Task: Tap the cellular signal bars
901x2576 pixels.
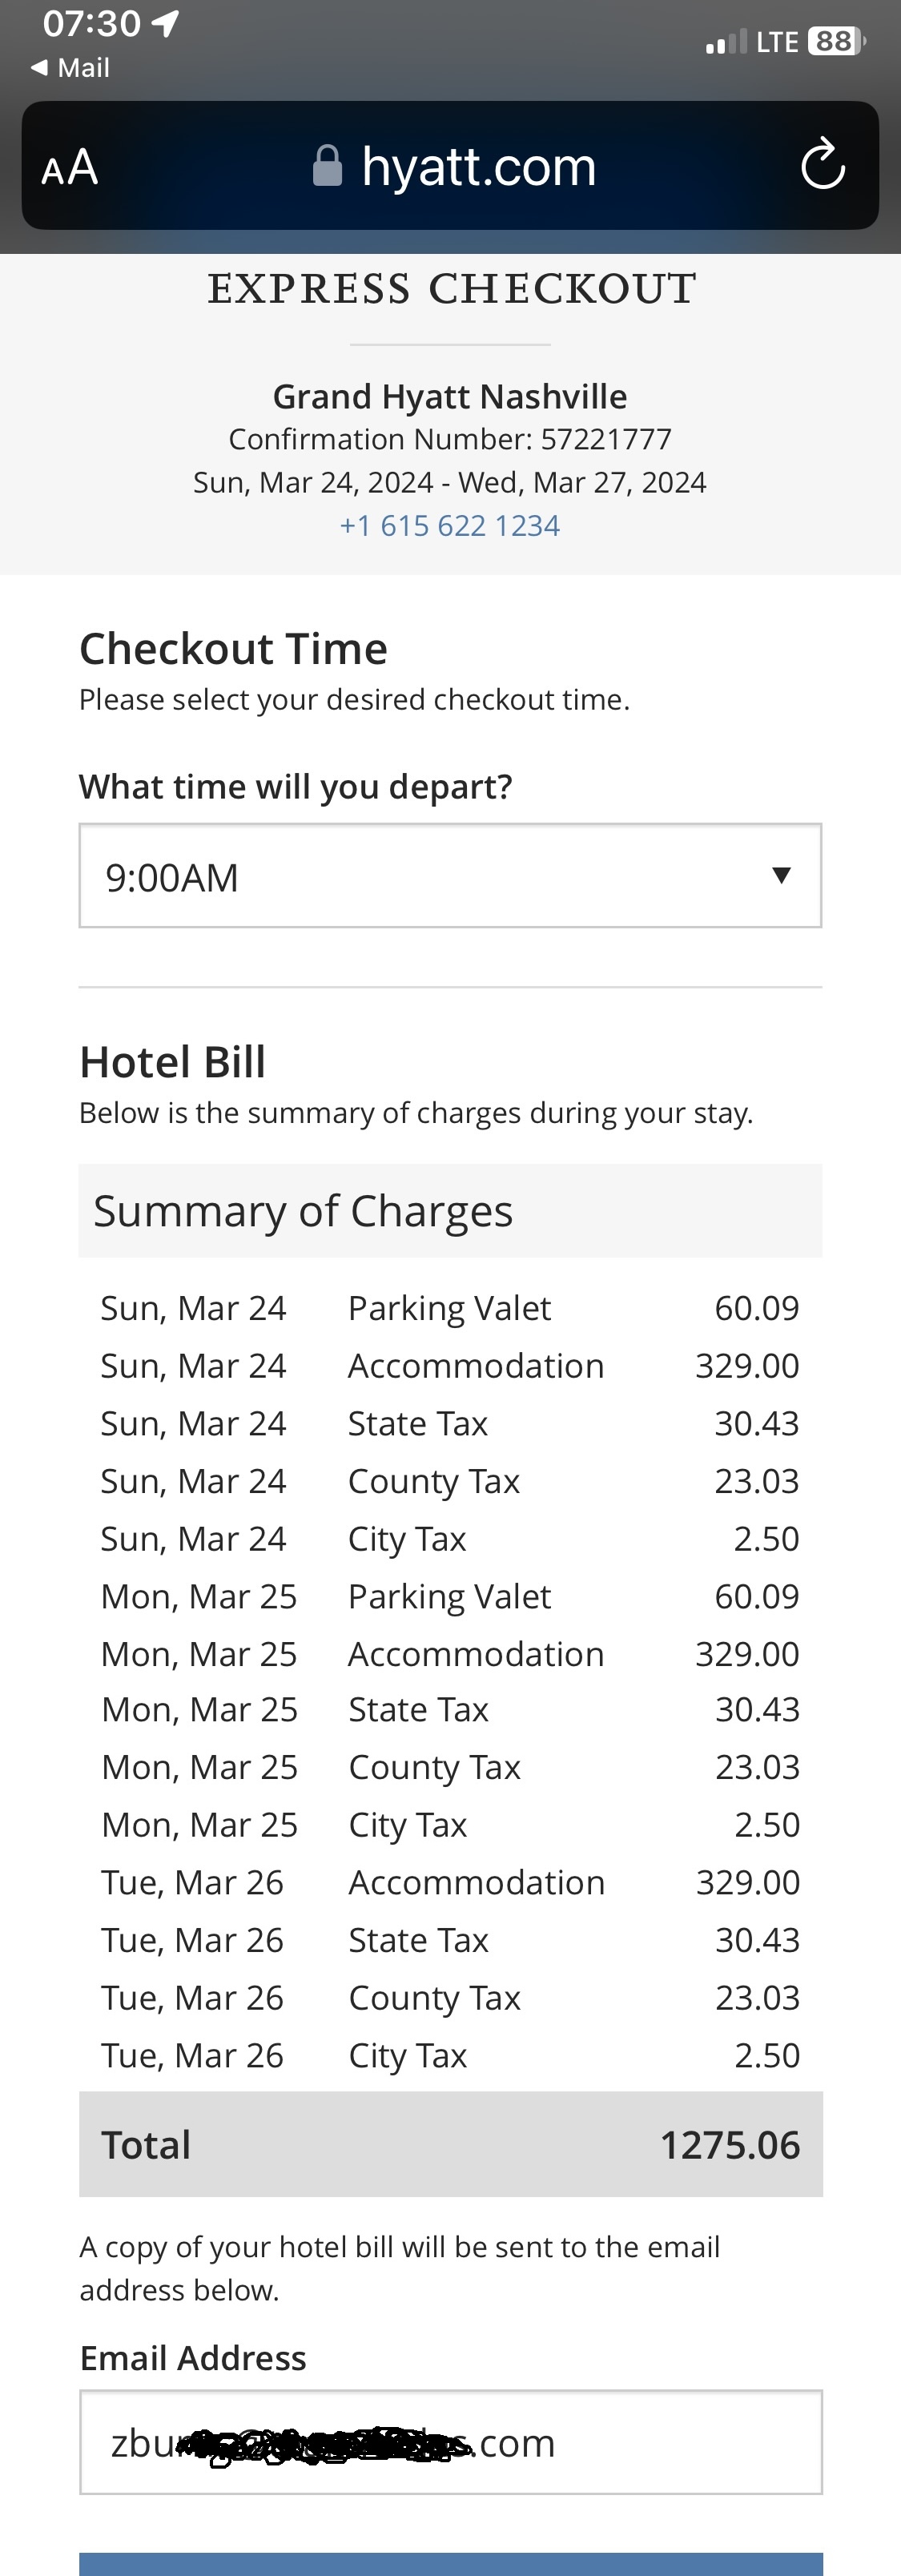Action: point(726,42)
